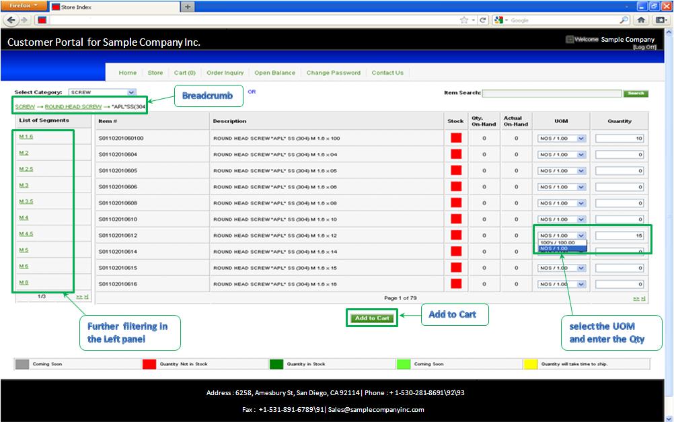Select segment M 4.5
The width and height of the screenshot is (674, 422).
26,234
